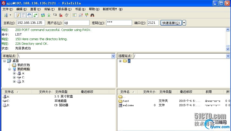Select the C: local disk row
The height and width of the screenshot is (131, 231).
[x=58, y=101]
